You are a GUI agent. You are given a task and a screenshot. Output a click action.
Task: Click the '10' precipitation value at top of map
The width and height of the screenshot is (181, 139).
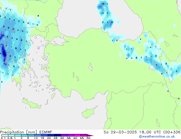coord(103,4)
